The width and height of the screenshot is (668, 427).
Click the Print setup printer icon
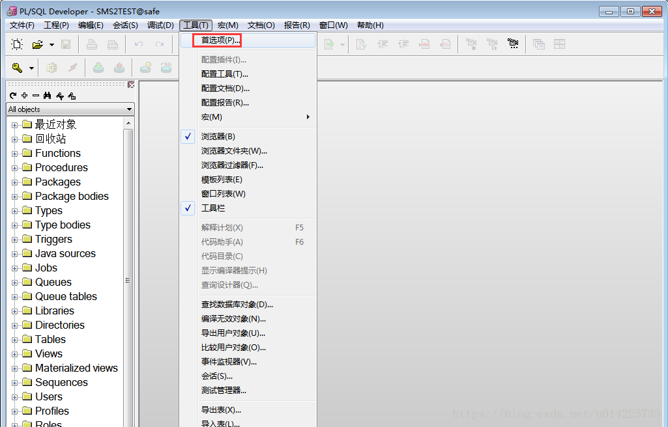click(113, 44)
